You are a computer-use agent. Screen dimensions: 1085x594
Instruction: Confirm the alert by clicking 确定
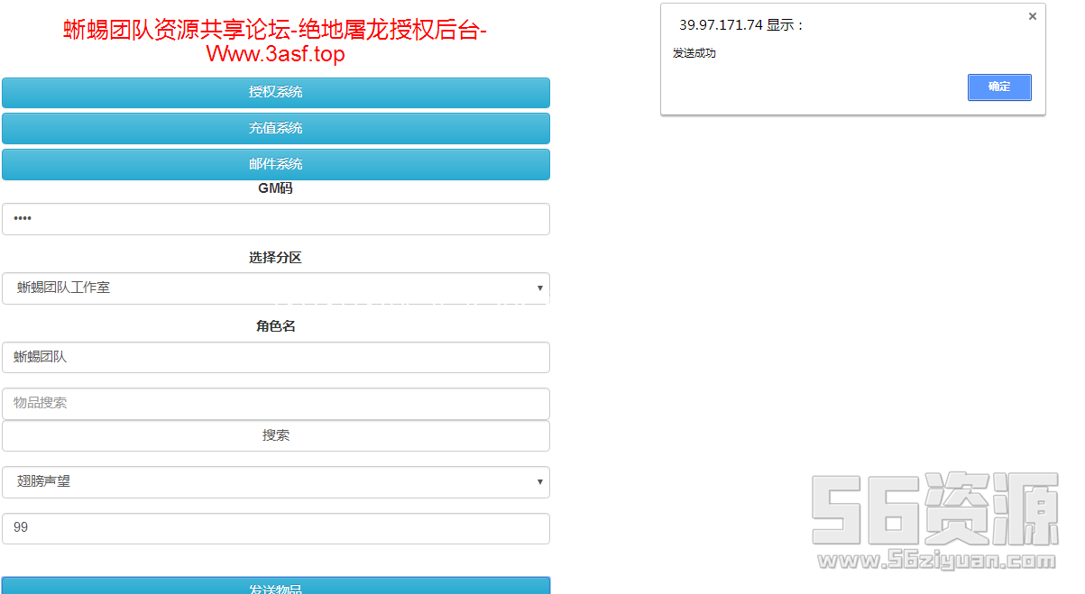(999, 87)
